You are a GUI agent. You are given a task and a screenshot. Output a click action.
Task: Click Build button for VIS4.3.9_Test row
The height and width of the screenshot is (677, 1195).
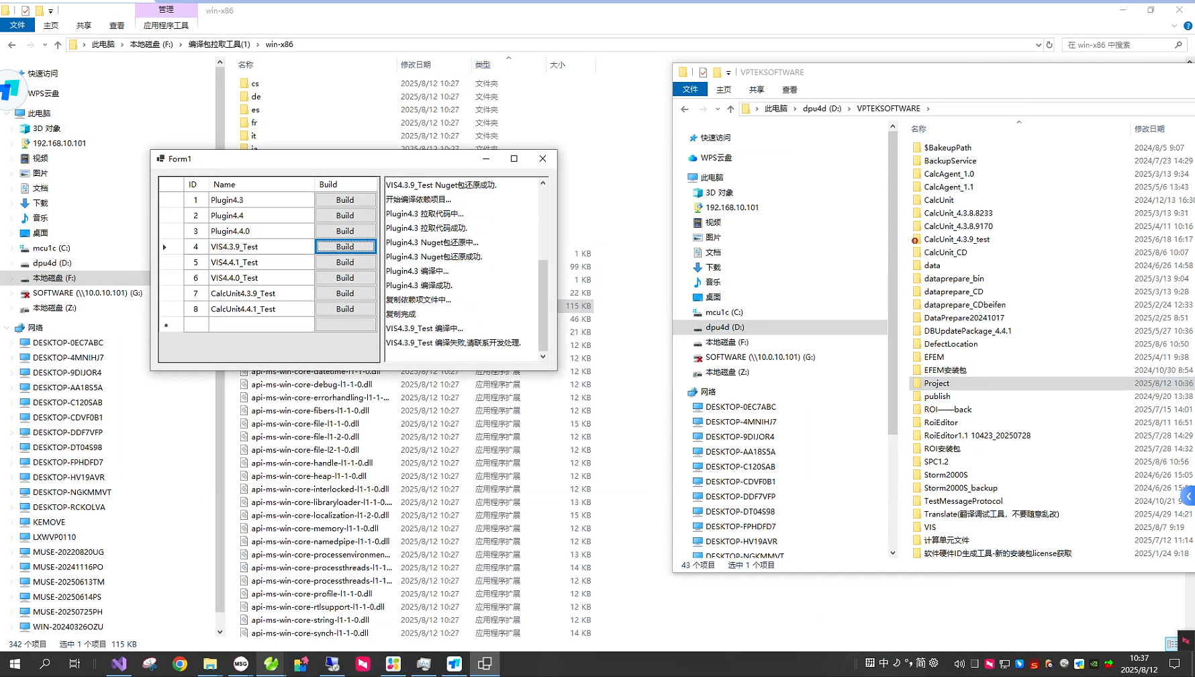click(345, 246)
